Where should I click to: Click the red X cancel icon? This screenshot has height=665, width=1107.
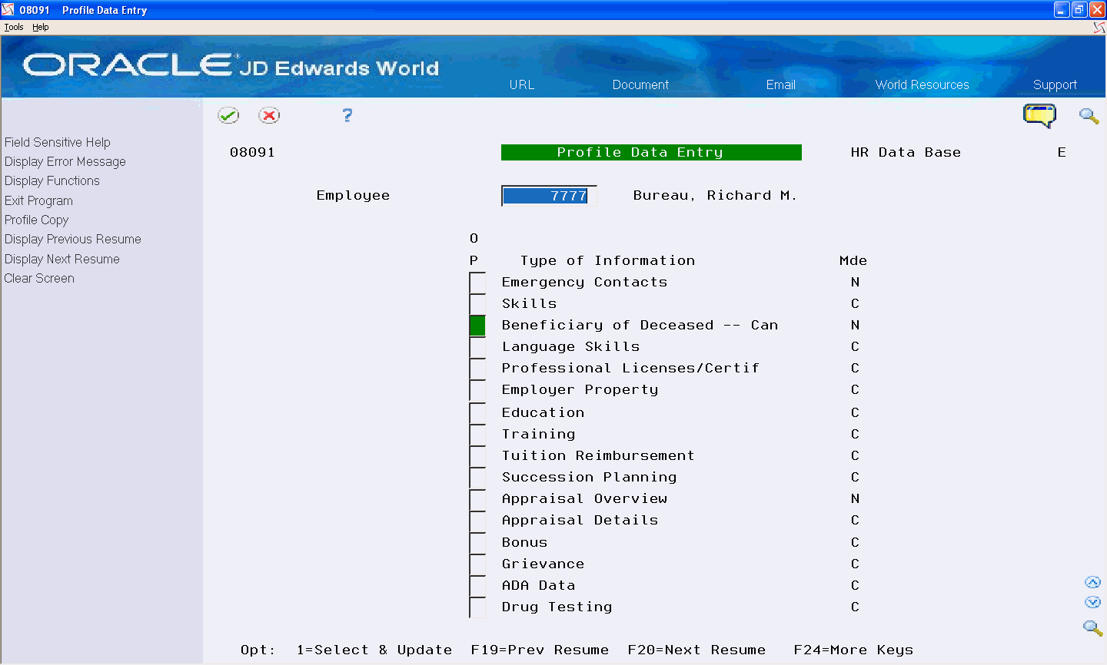pos(269,115)
